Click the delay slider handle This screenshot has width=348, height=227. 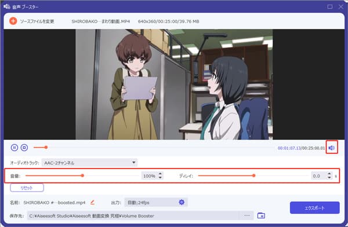253,175
